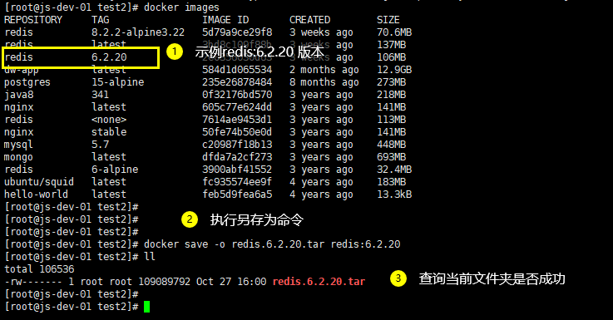Select the 'docker images' command text
The height and width of the screenshot is (320, 613).
(181, 7)
